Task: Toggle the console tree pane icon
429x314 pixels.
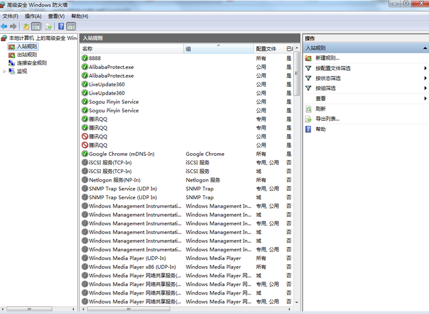Action: click(x=36, y=26)
